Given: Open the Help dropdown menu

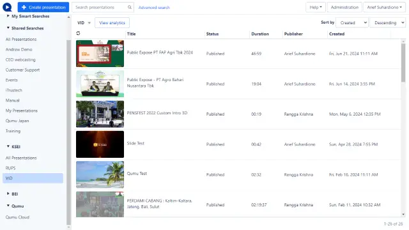Looking at the screenshot, I should 316,7.
